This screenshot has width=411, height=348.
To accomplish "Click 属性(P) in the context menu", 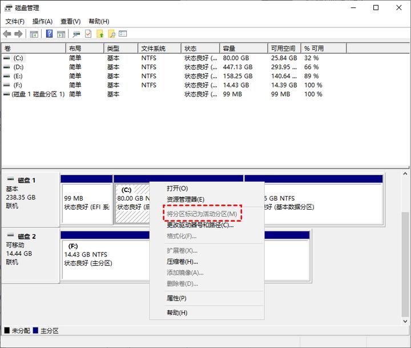I will pos(176,298).
